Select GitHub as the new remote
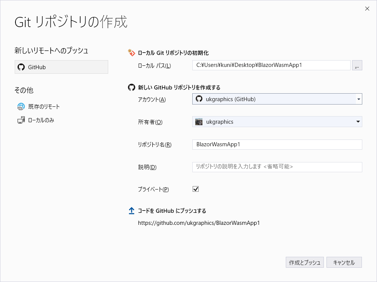The image size is (377, 282). point(61,67)
